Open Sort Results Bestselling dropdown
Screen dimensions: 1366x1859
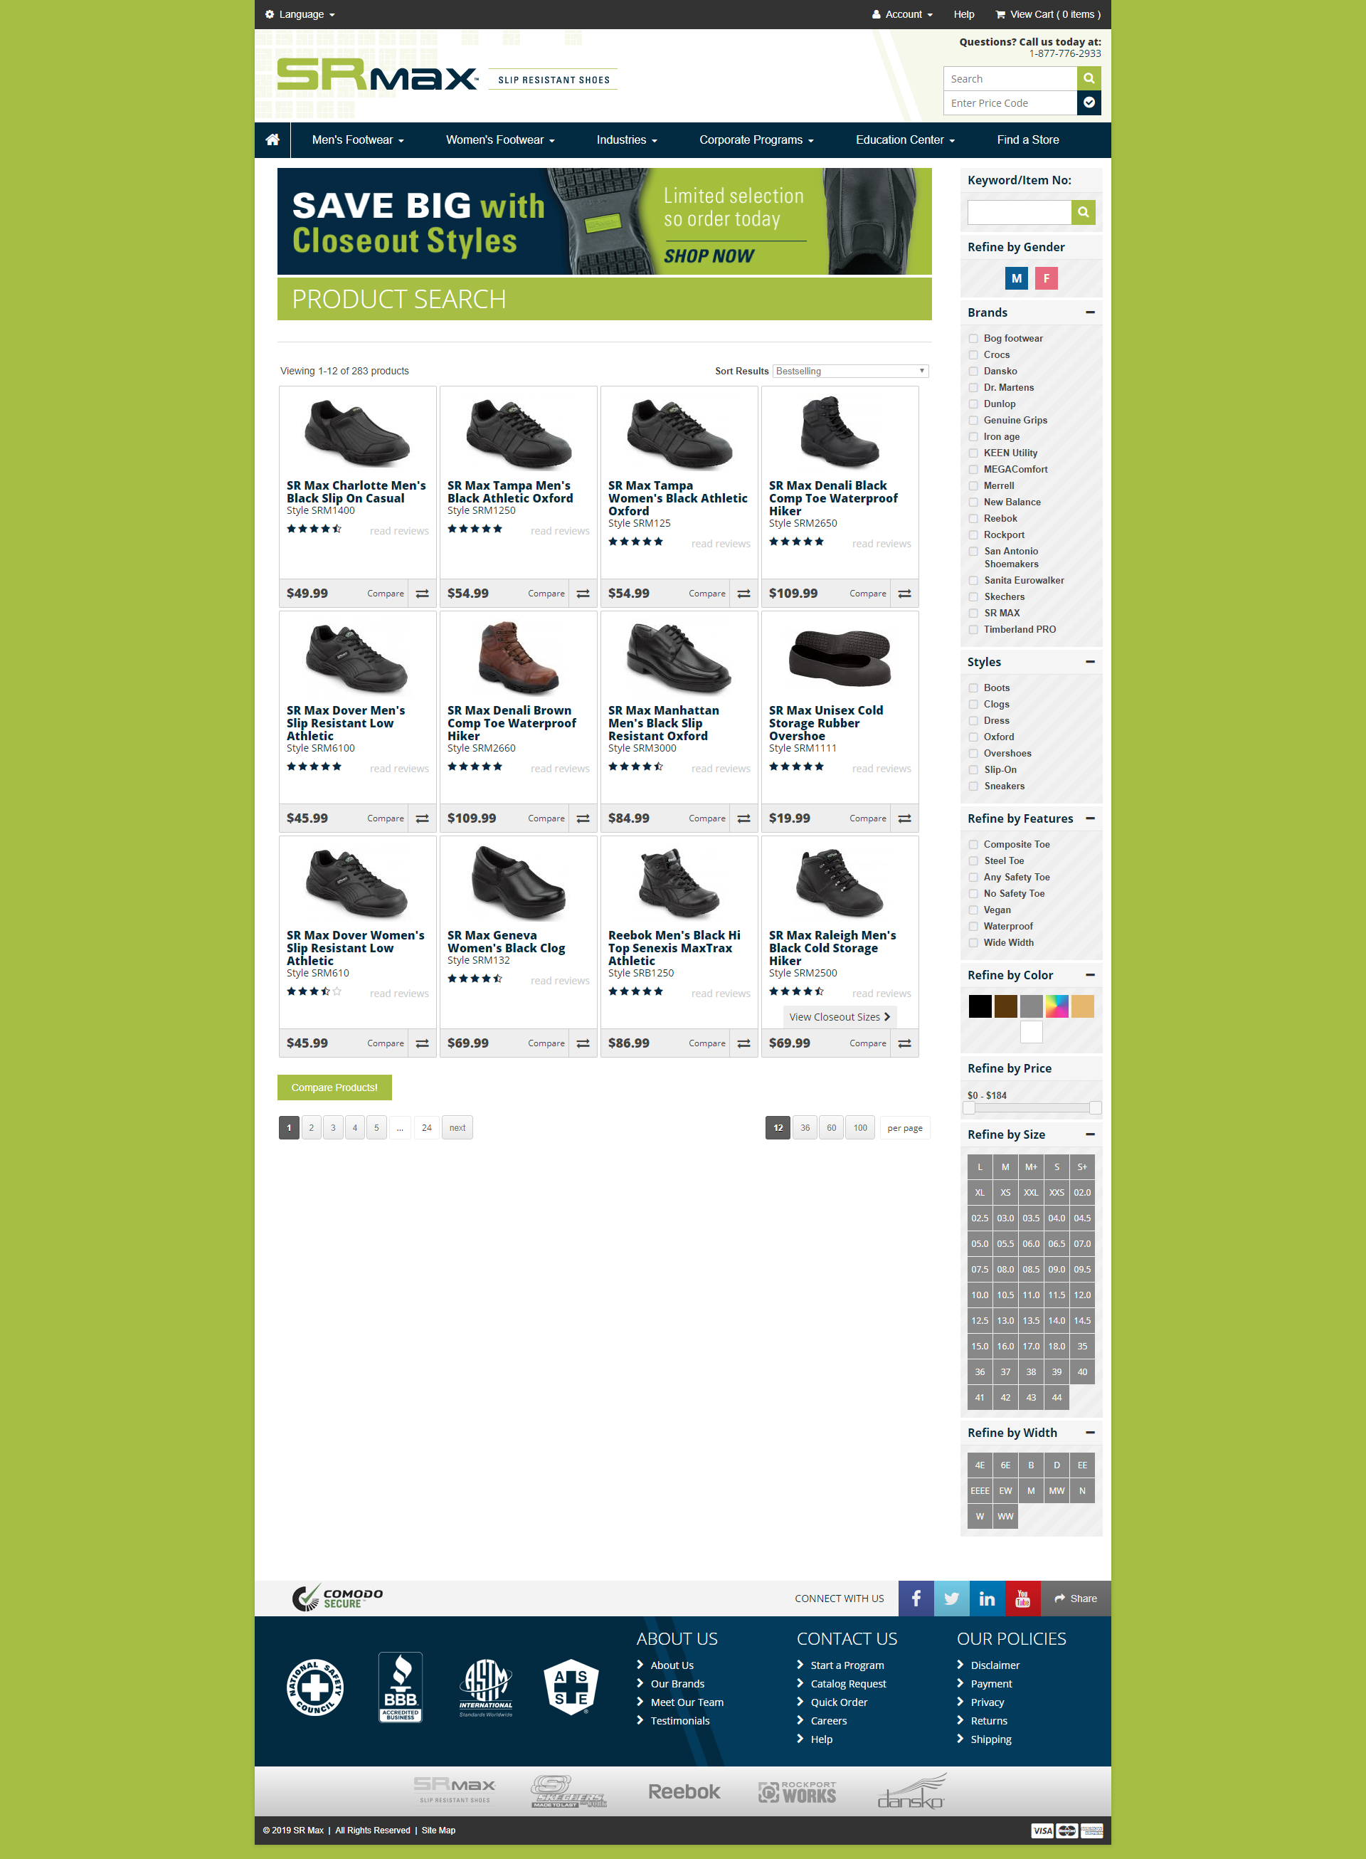tap(850, 372)
